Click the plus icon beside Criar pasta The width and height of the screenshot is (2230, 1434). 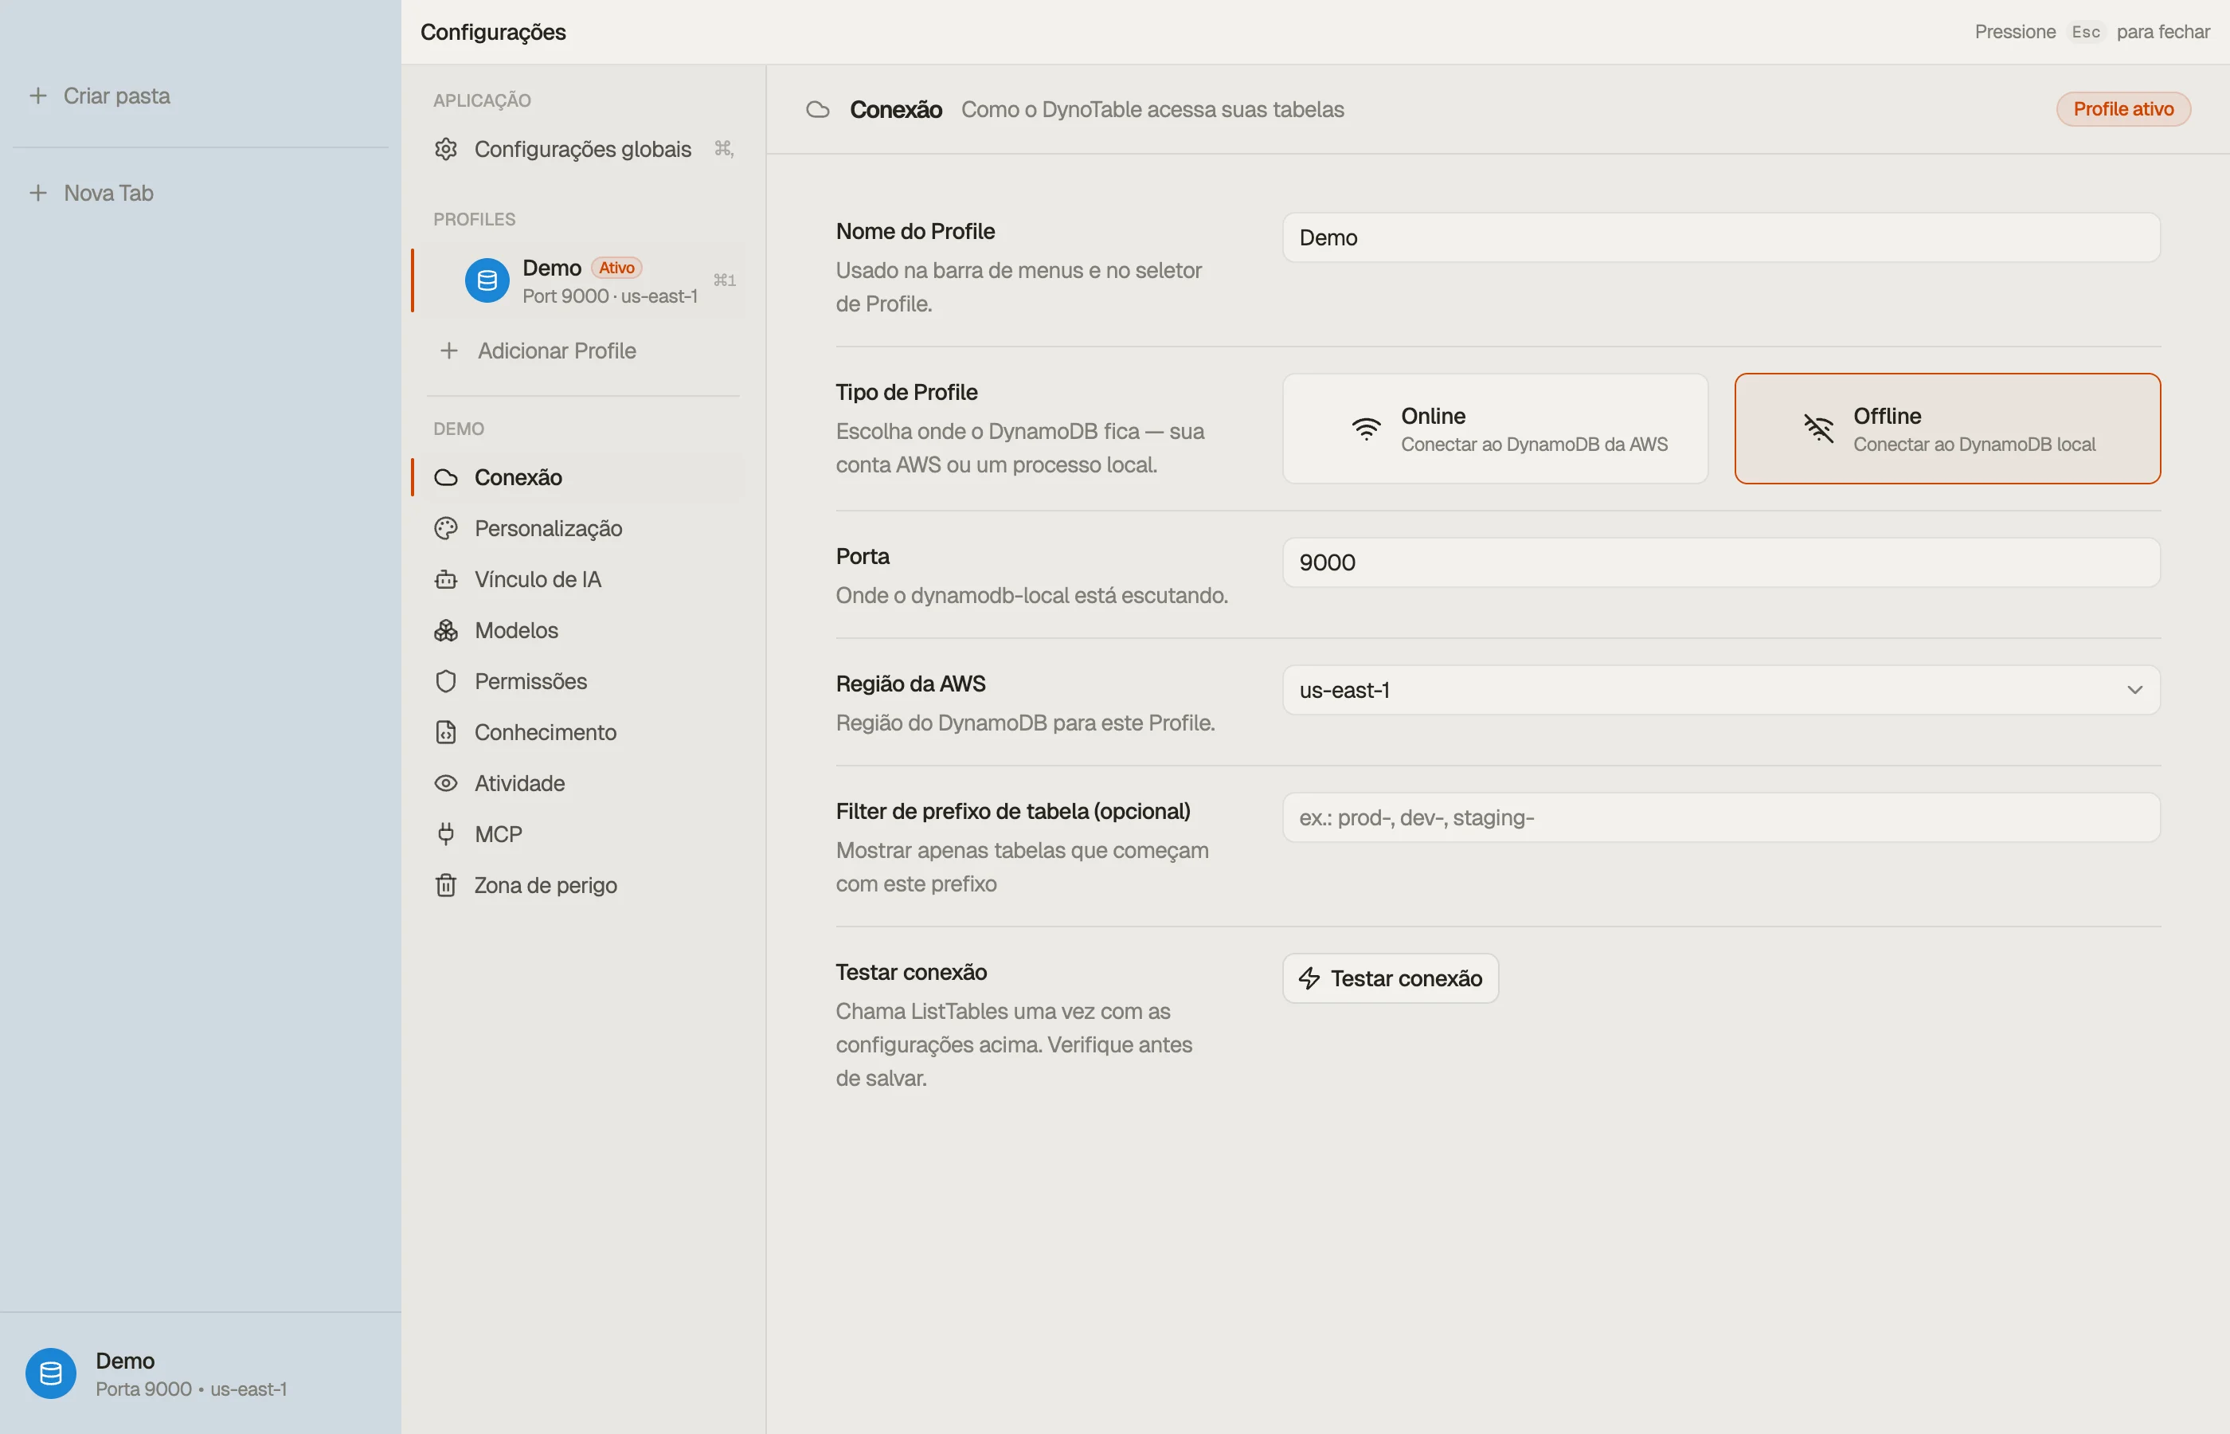38,96
